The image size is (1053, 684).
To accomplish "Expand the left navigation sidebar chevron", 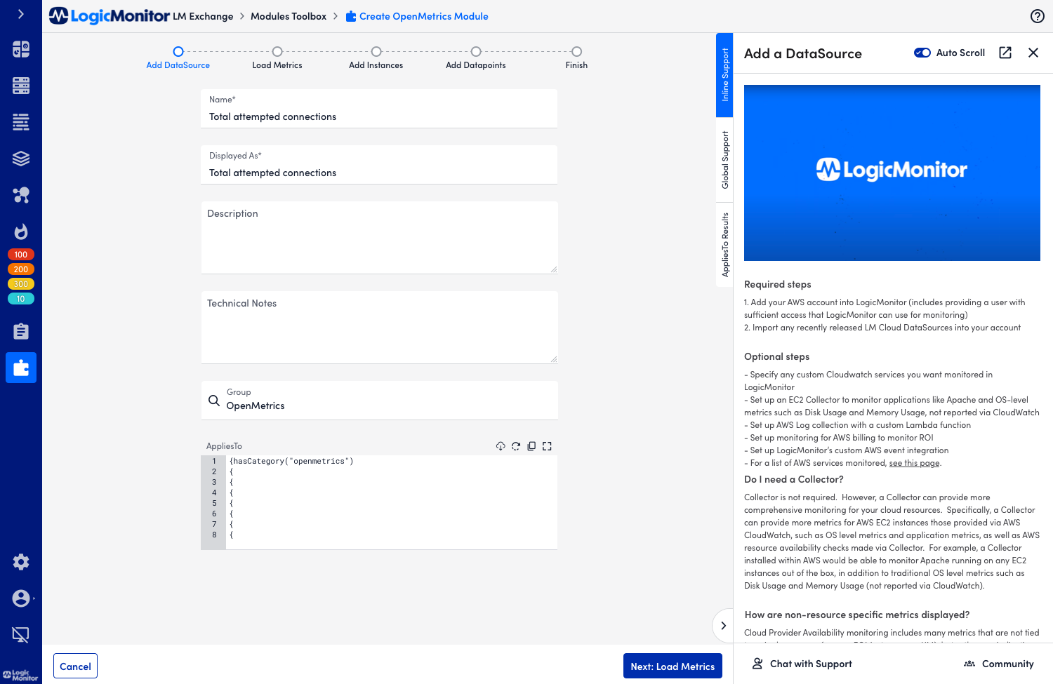I will tap(20, 14).
